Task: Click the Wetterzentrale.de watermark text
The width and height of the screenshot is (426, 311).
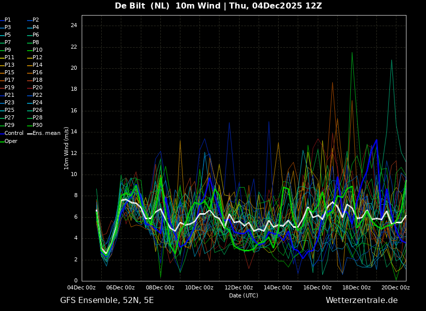Action: 361,300
